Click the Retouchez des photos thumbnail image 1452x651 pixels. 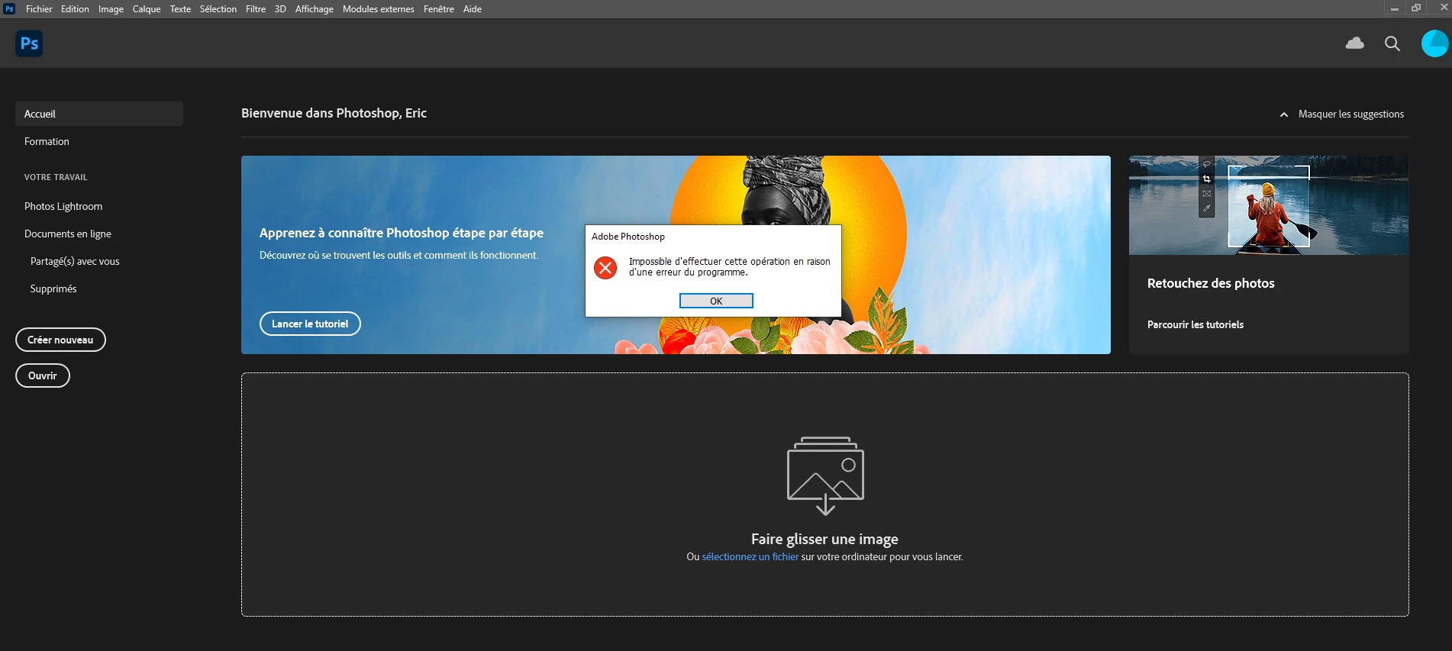click(1269, 205)
